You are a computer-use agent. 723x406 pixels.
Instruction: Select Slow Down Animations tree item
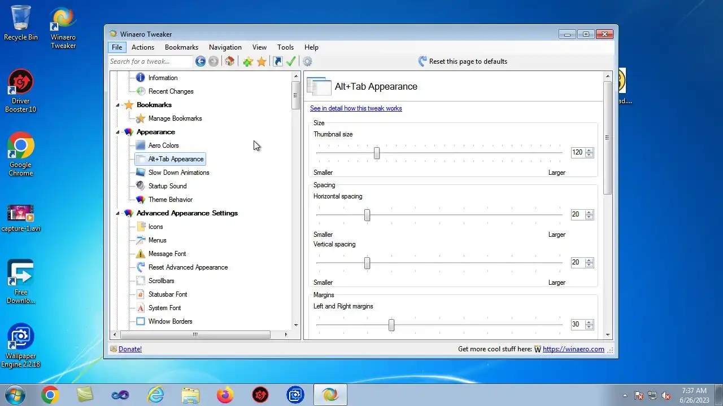point(178,173)
